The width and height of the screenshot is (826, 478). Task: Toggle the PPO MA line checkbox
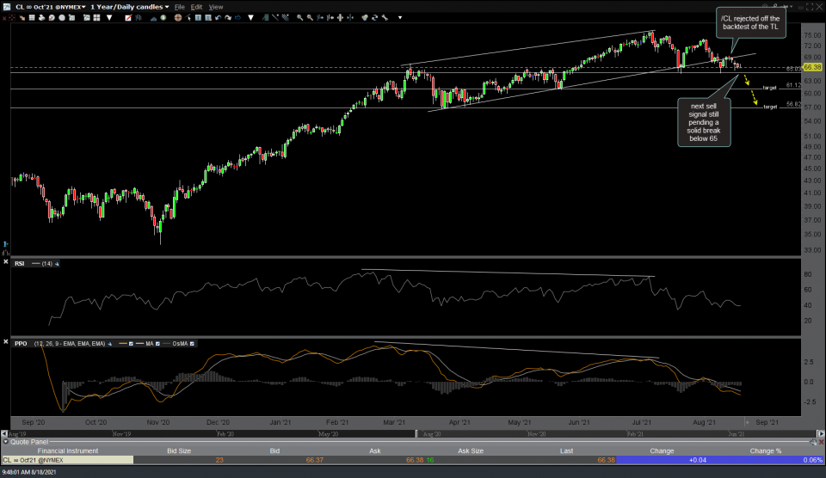[x=157, y=344]
